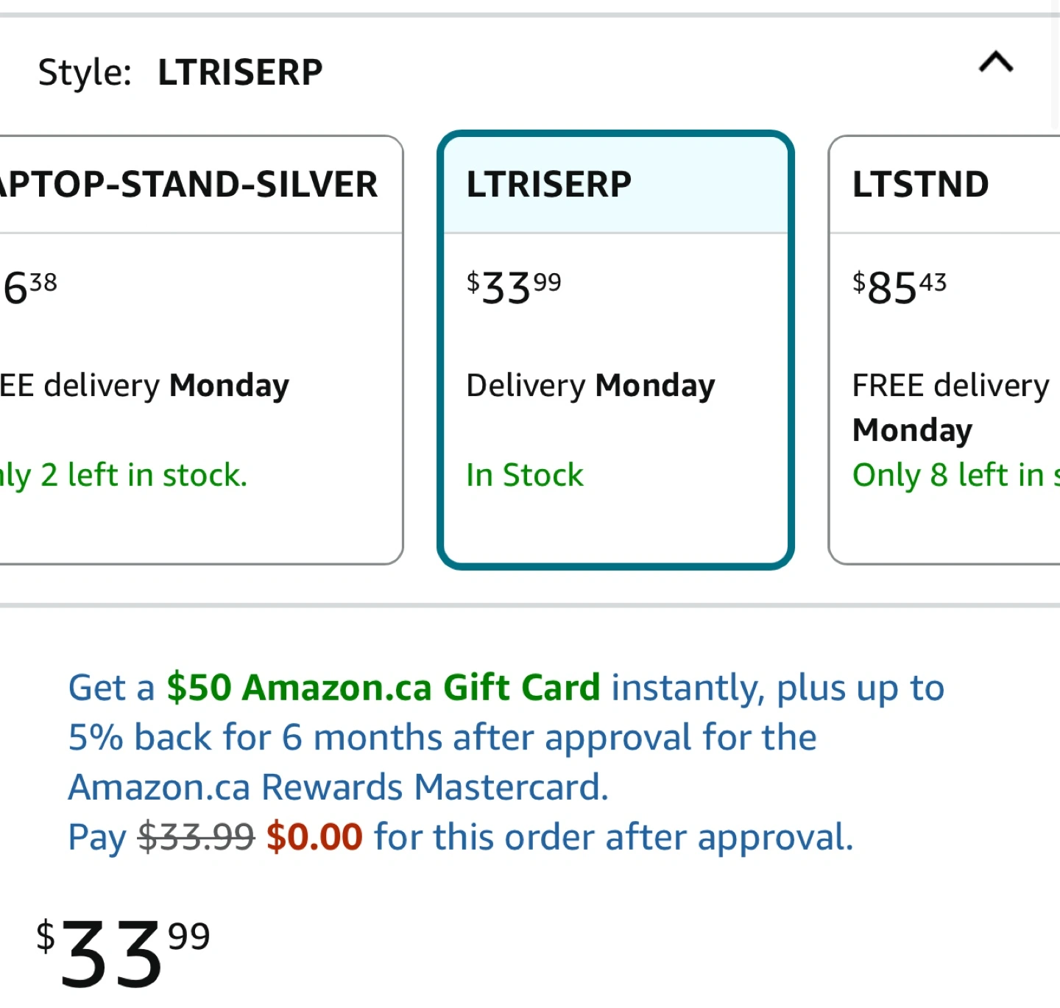Click the $85.43 price in LTSTND card
Image resolution: width=1060 pixels, height=1008 pixels.
899,287
